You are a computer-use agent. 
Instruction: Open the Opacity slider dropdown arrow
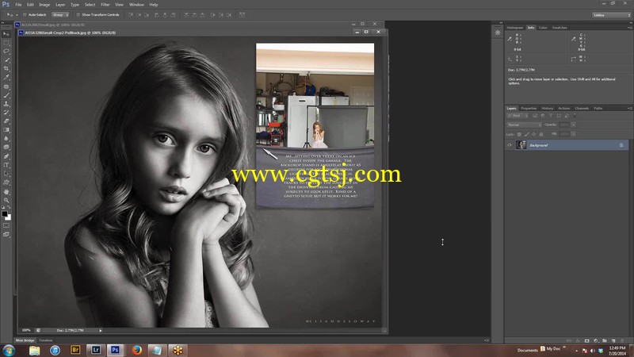pos(573,125)
